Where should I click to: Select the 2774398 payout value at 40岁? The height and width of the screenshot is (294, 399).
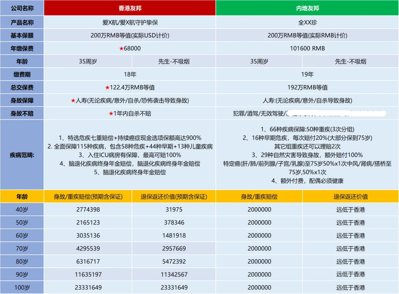[x=88, y=210]
